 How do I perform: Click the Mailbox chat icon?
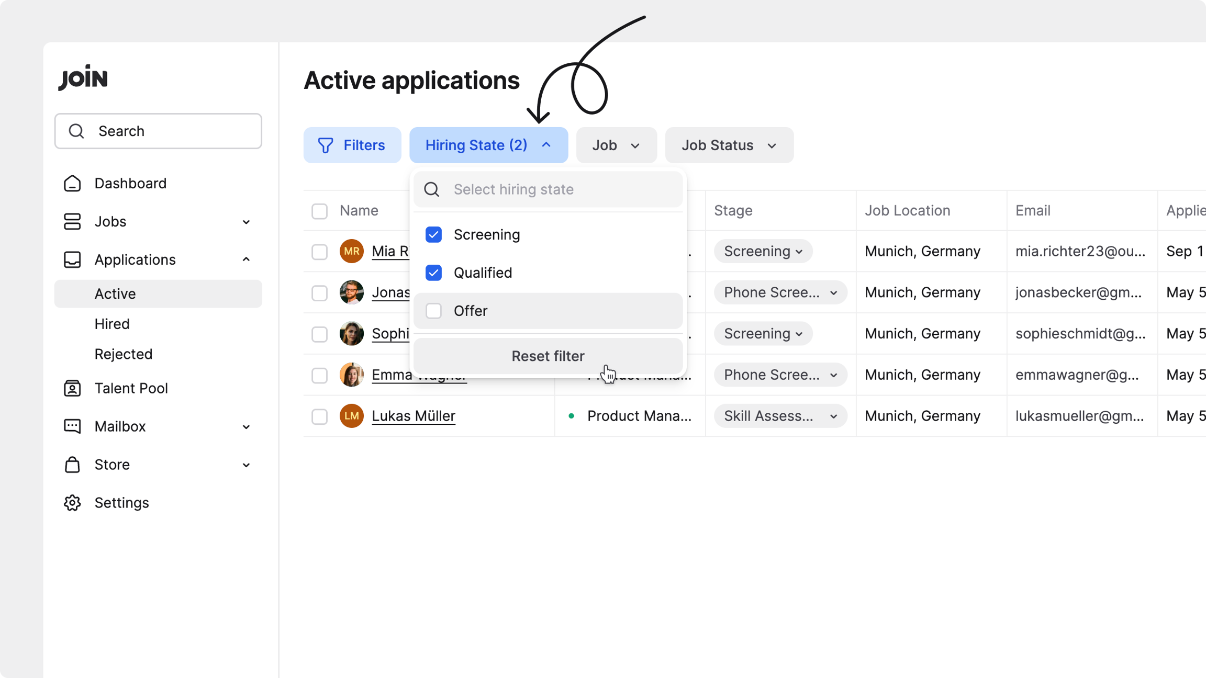[x=72, y=426]
